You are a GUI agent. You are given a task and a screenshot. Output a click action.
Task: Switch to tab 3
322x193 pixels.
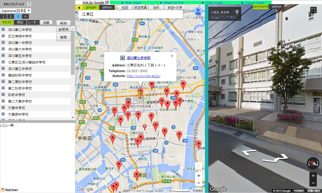[x=18, y=16]
